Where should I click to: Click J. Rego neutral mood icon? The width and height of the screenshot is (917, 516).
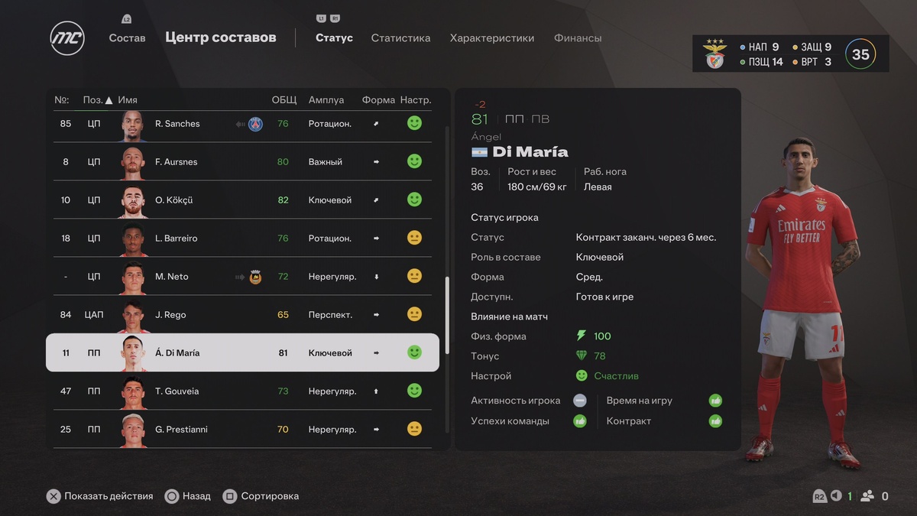point(414,314)
